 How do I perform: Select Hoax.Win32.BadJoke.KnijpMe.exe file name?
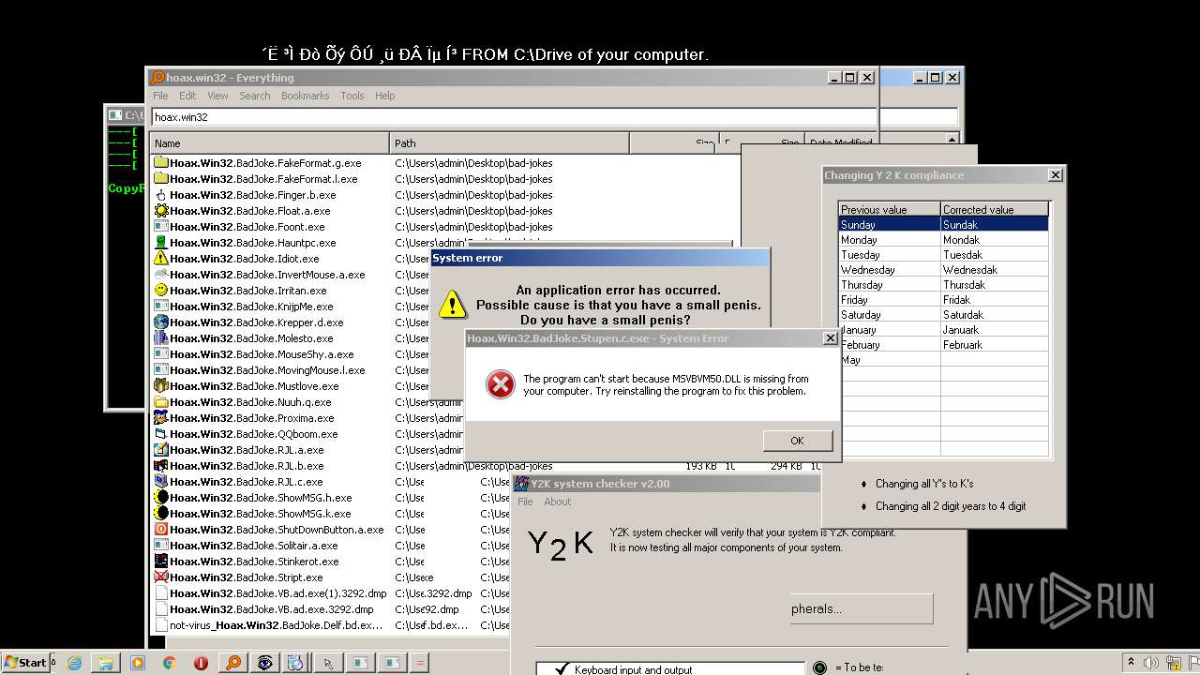point(251,307)
